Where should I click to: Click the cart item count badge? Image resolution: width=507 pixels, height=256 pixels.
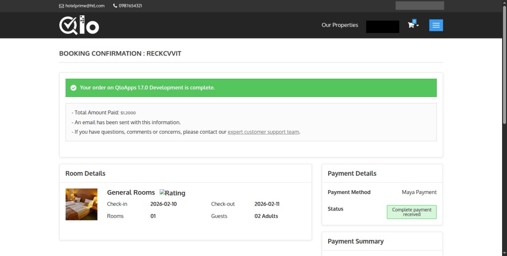pyautogui.click(x=414, y=21)
